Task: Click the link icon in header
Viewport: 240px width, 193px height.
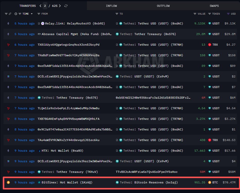Action: 10,14
